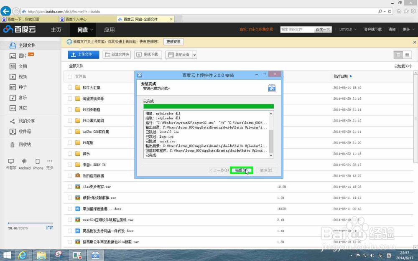Open File Explorer from taskbar

point(41,255)
